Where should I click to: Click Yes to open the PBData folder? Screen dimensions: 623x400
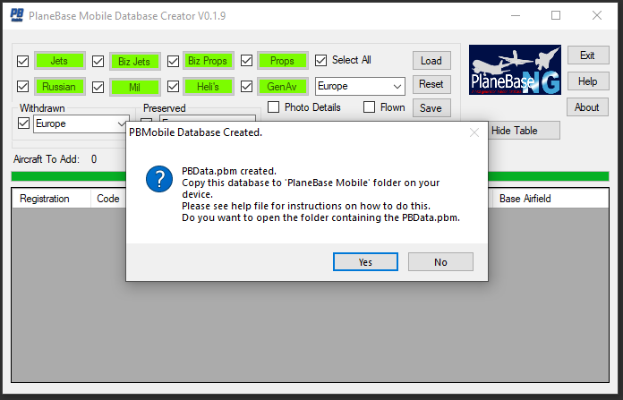tap(365, 262)
